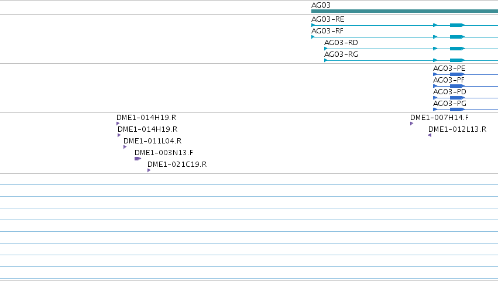Click the DME1-003N13.F label text

(x=164, y=153)
